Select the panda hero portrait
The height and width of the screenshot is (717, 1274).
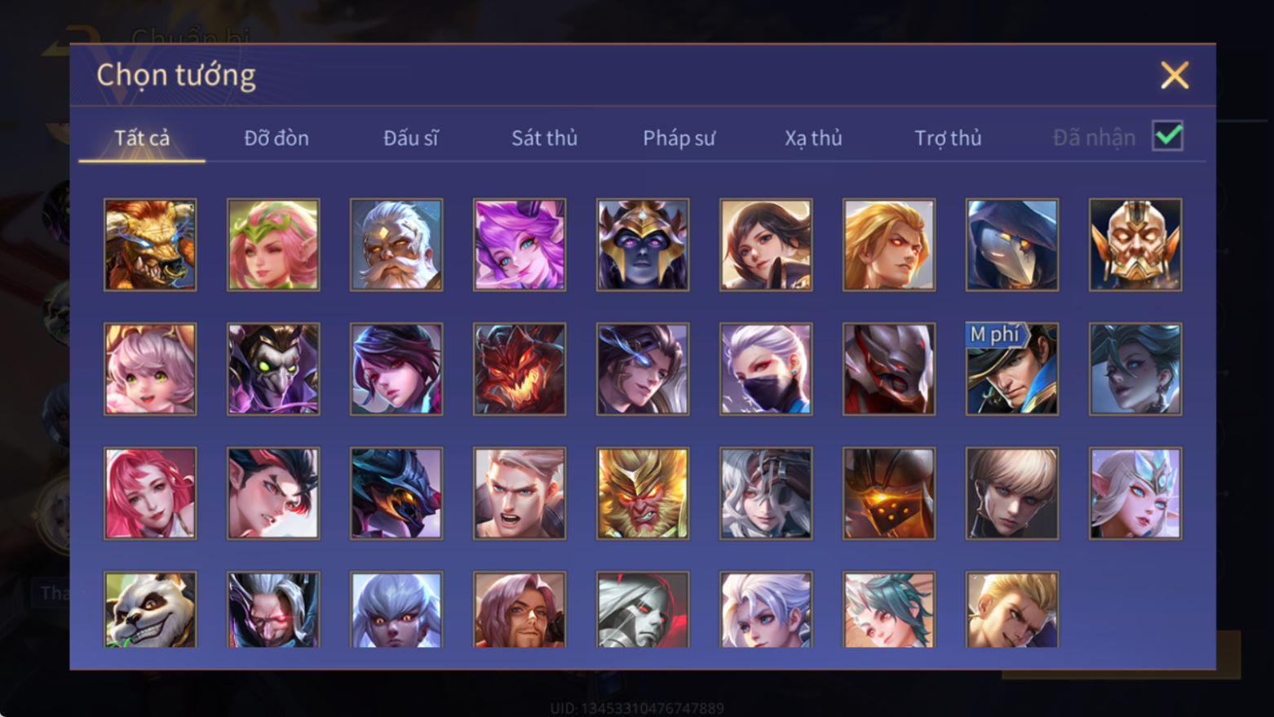(150, 609)
